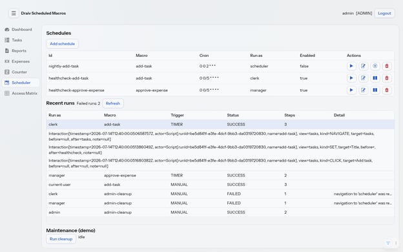Collapse the expanded clerk add-task TIMER run
The height and width of the screenshot is (252, 403).
[x=220, y=125]
